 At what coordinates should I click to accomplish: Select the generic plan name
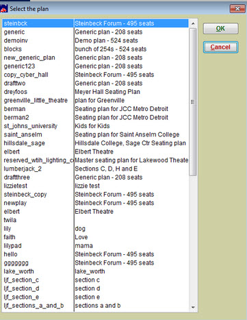(x=14, y=32)
